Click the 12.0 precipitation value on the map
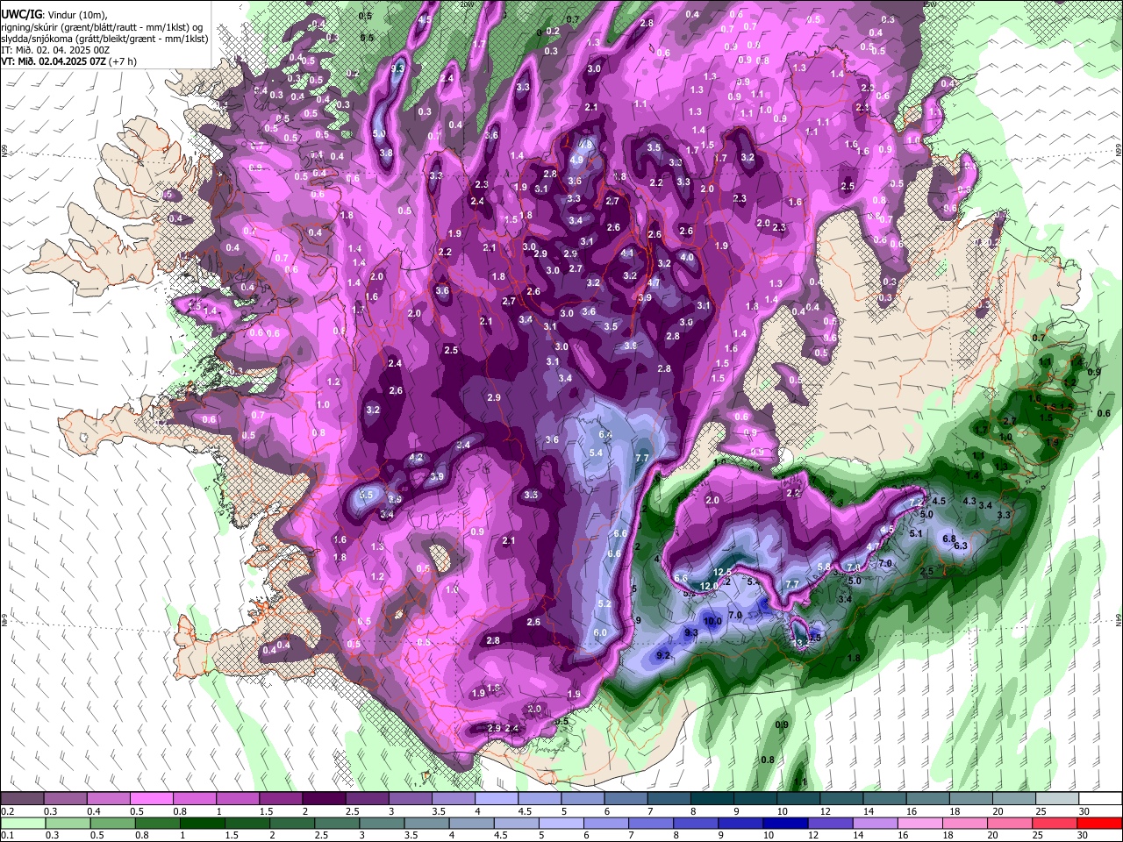Screen dimensions: 1123x842 (710, 586)
